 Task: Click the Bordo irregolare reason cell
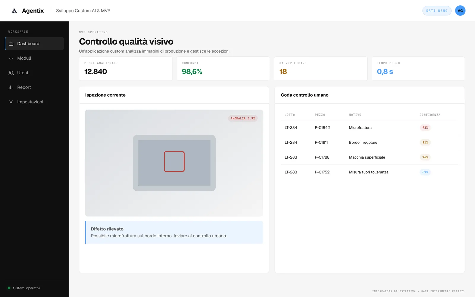(x=363, y=143)
